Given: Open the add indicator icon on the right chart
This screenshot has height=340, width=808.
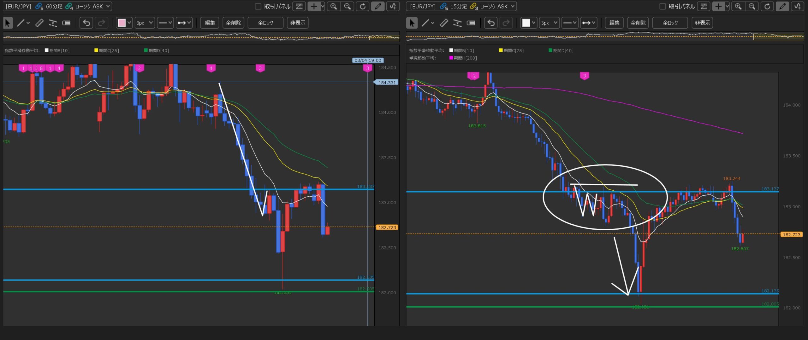Looking at the screenshot, I should tap(797, 6).
